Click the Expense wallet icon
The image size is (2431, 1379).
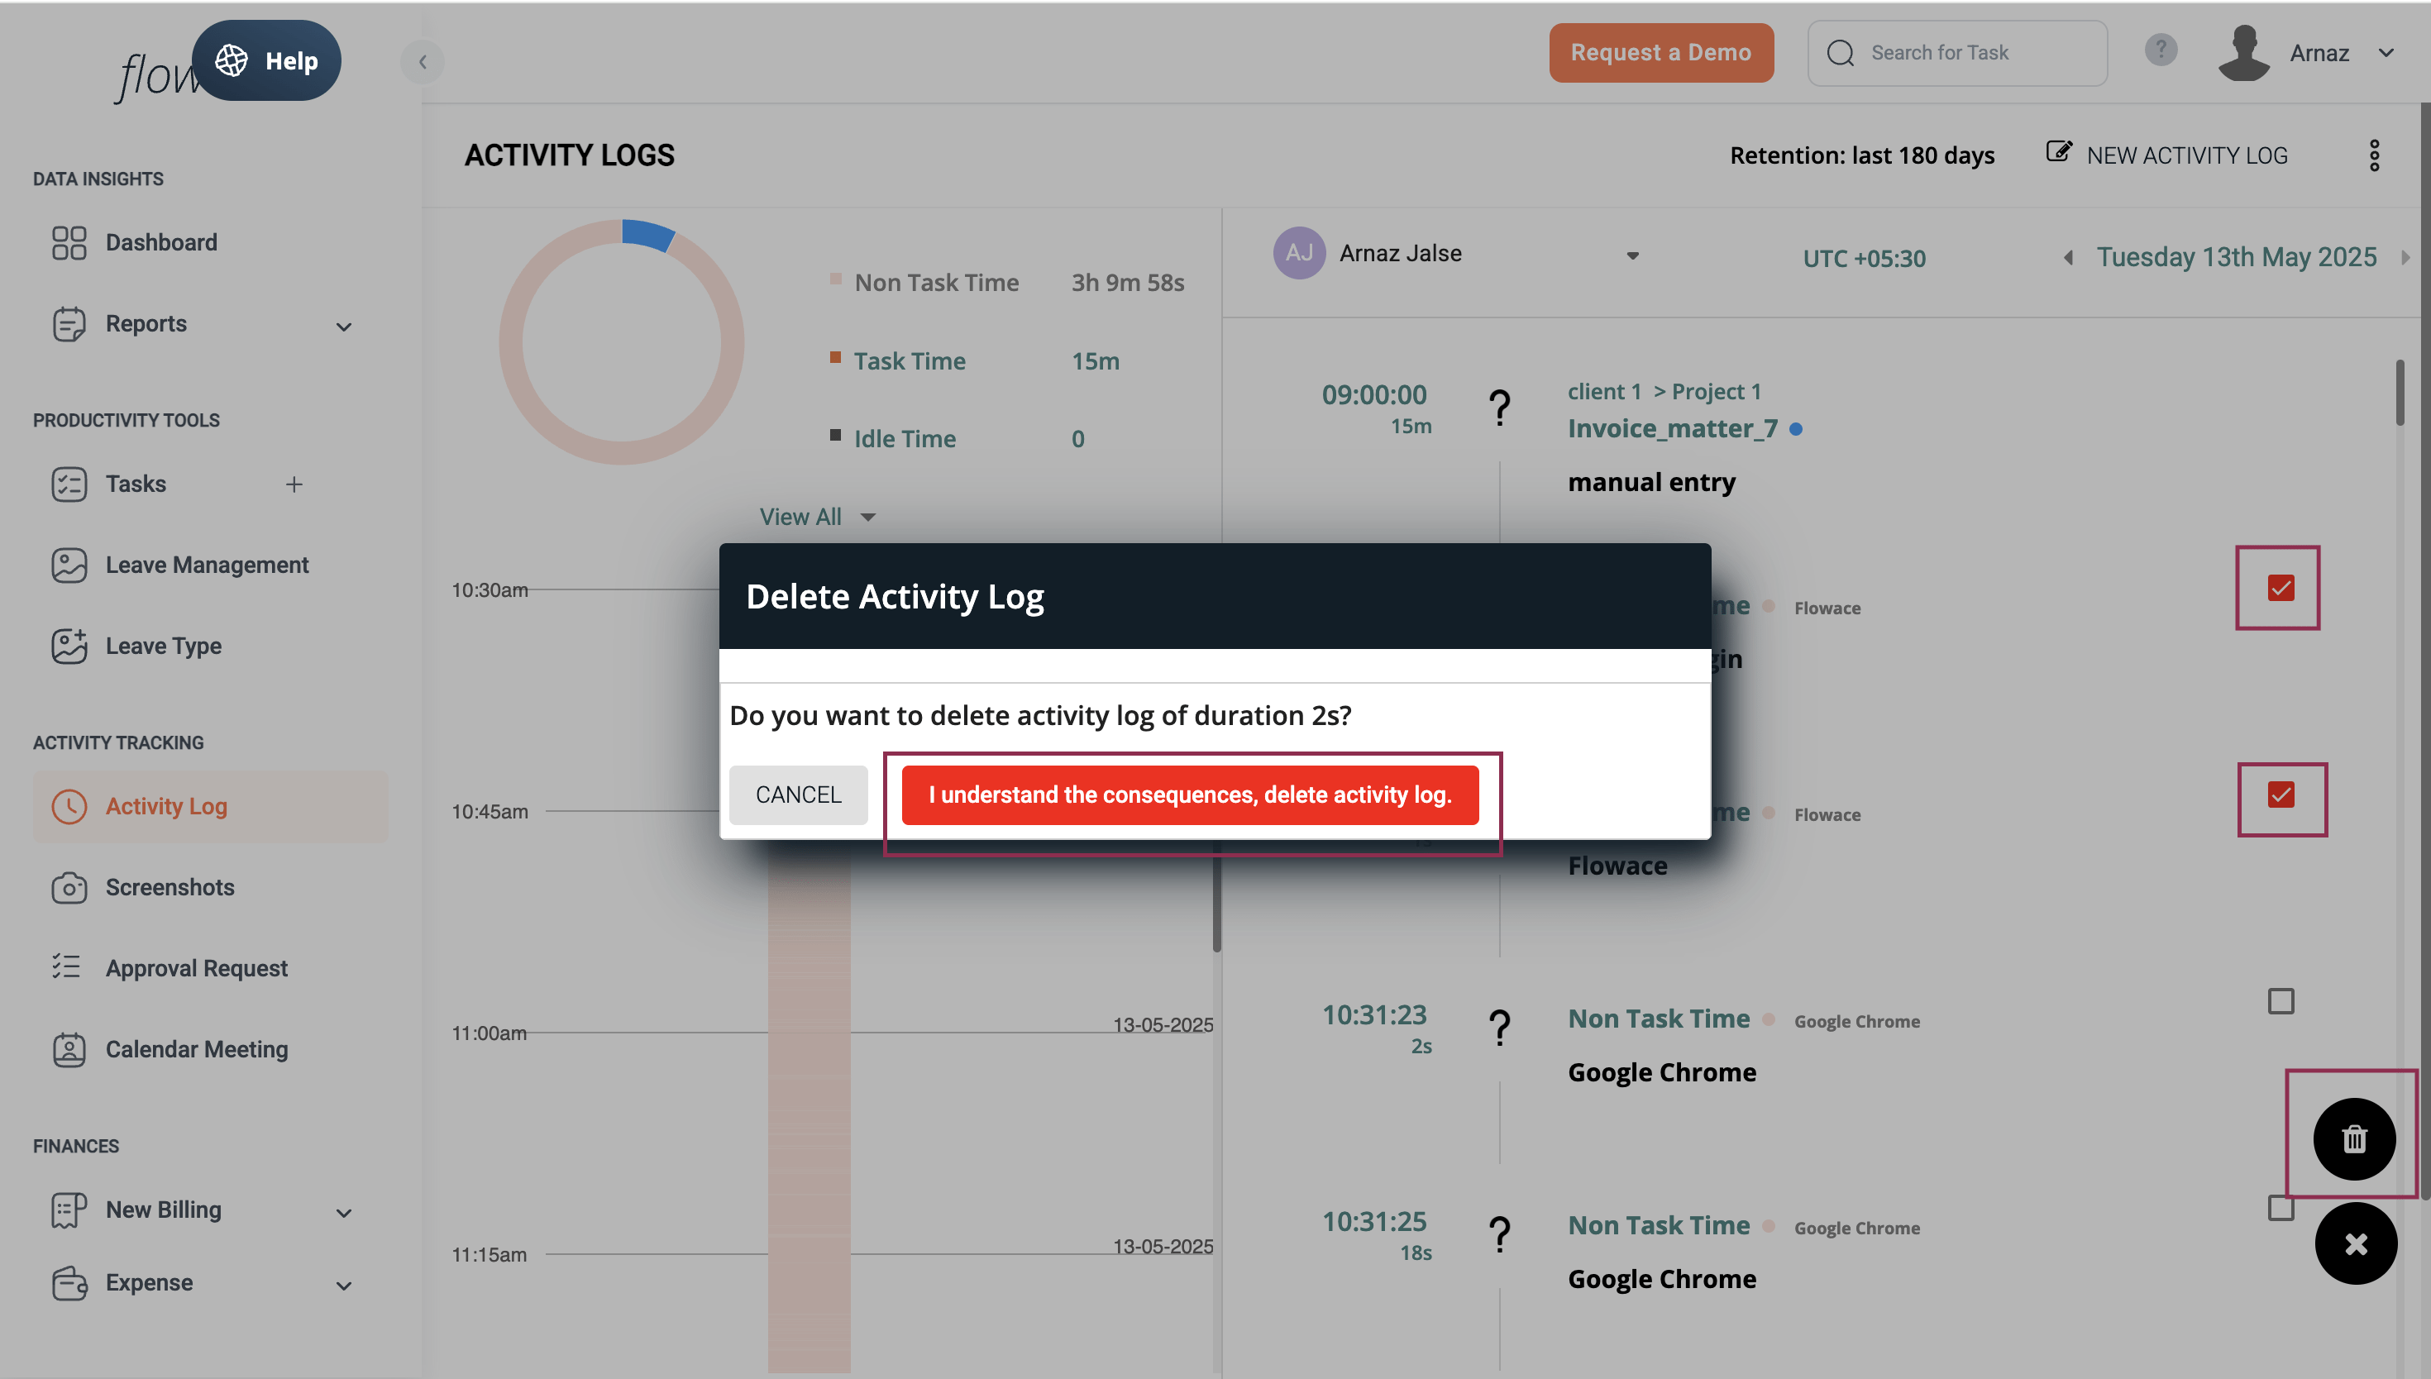[68, 1283]
